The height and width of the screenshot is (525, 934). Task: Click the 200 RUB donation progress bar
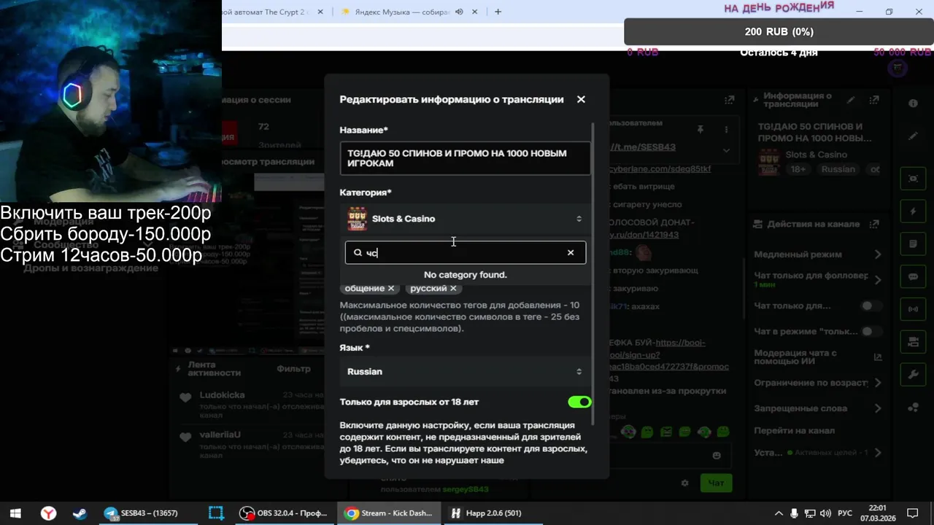tap(779, 31)
